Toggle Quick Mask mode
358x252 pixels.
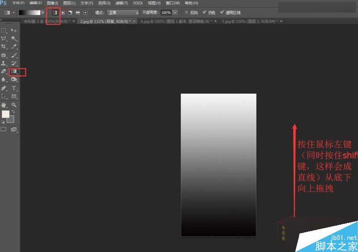click(4, 129)
